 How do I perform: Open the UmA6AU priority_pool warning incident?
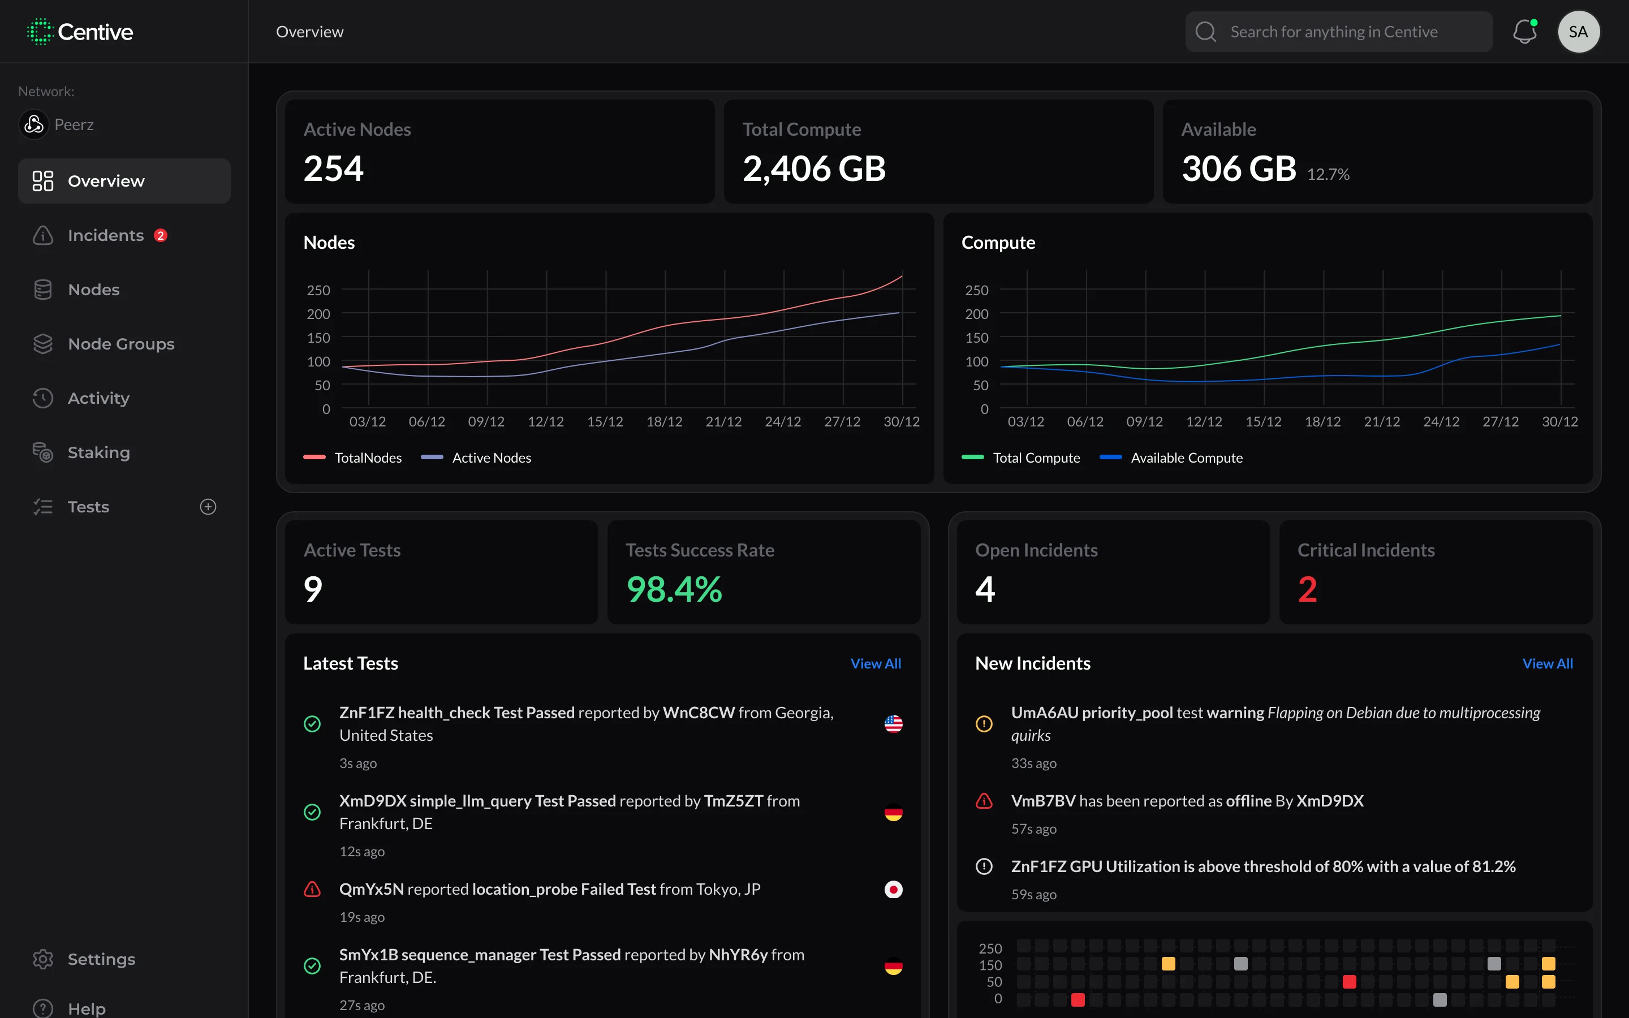pos(1274,737)
